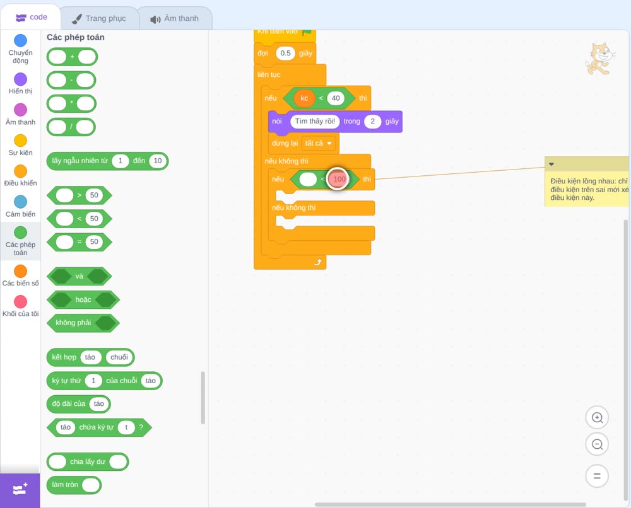Open the Hiển thị block category
The width and height of the screenshot is (631, 508).
pos(20,84)
